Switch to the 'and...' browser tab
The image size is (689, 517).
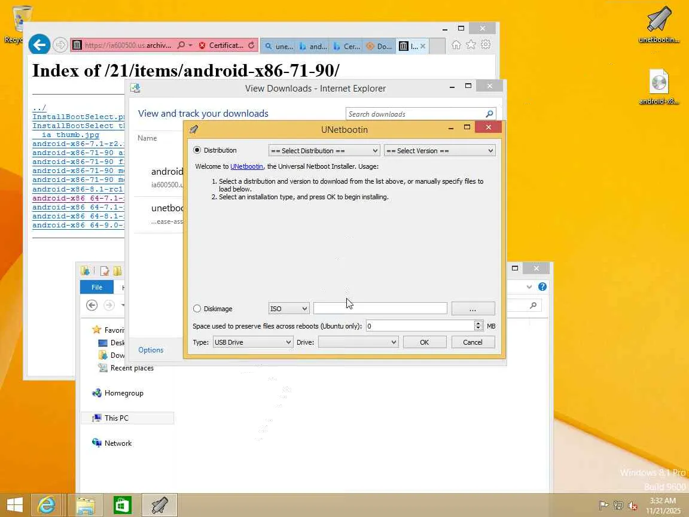[312, 46]
